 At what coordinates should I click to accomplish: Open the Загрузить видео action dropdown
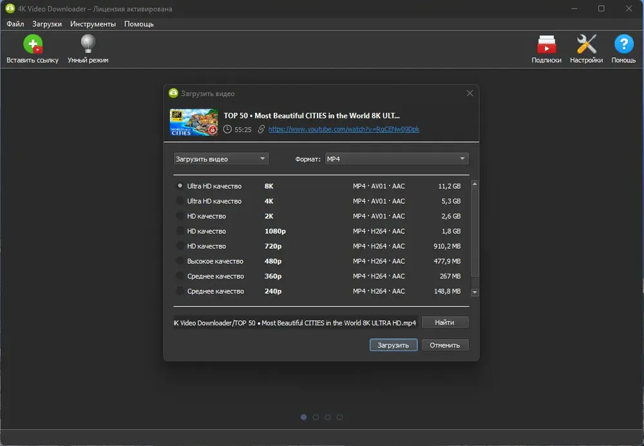coord(221,159)
